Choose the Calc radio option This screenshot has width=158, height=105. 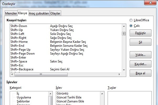(x=131, y=26)
